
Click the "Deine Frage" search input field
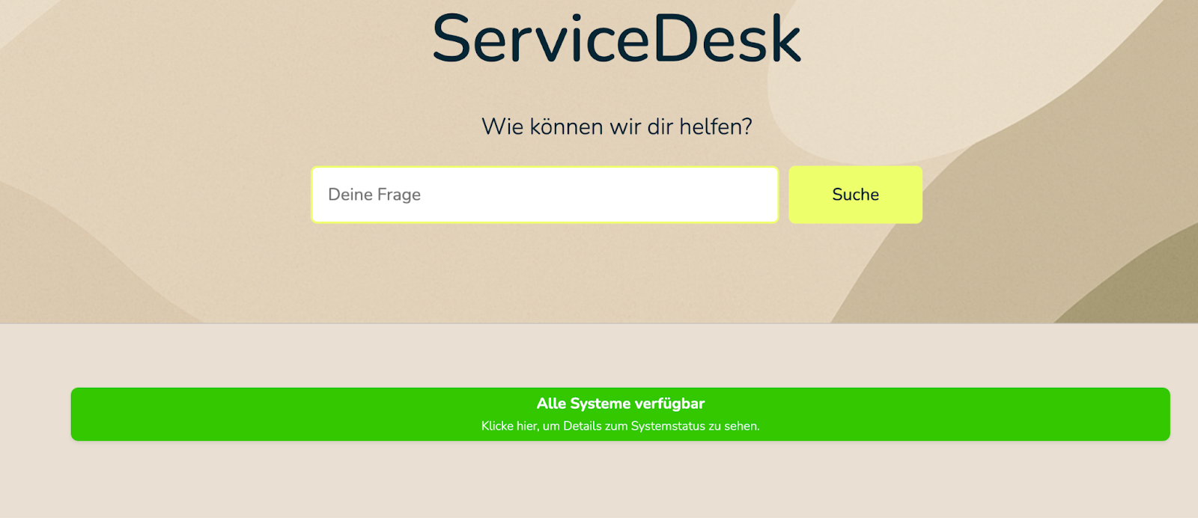tap(544, 195)
